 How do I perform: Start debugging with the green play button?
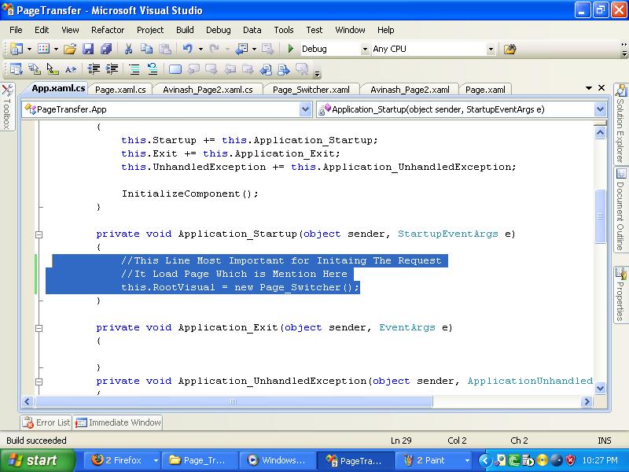pyautogui.click(x=291, y=49)
